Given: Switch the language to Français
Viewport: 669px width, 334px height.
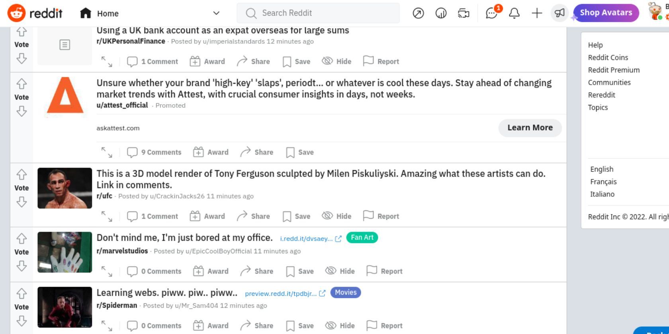Looking at the screenshot, I should coord(603,181).
